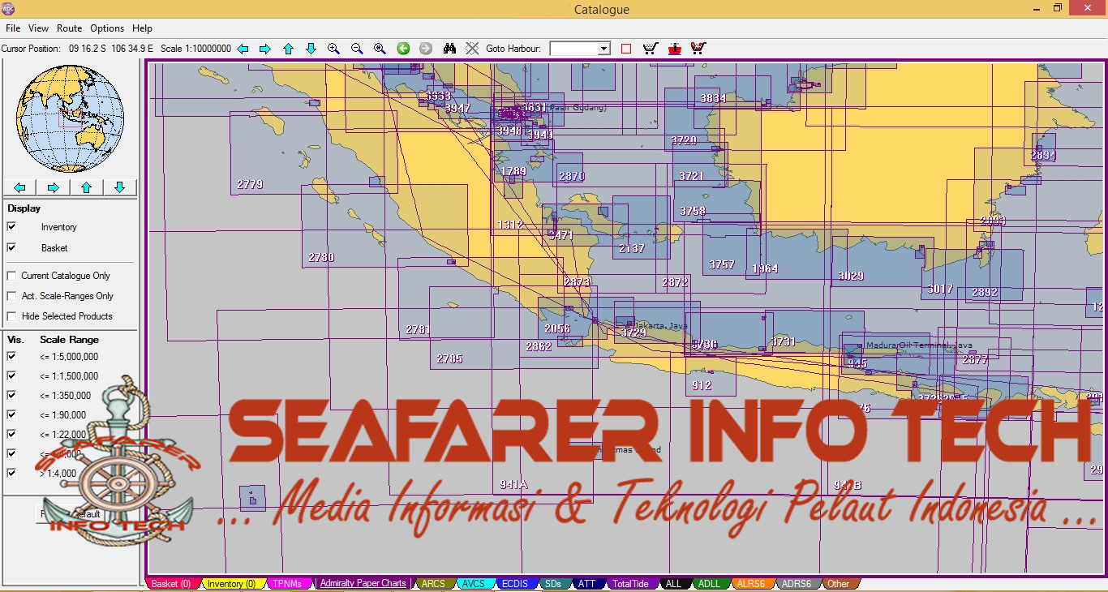Click the red outline indicator near Goto Harbour
Viewport: 1108px width, 592px height.
click(625, 49)
